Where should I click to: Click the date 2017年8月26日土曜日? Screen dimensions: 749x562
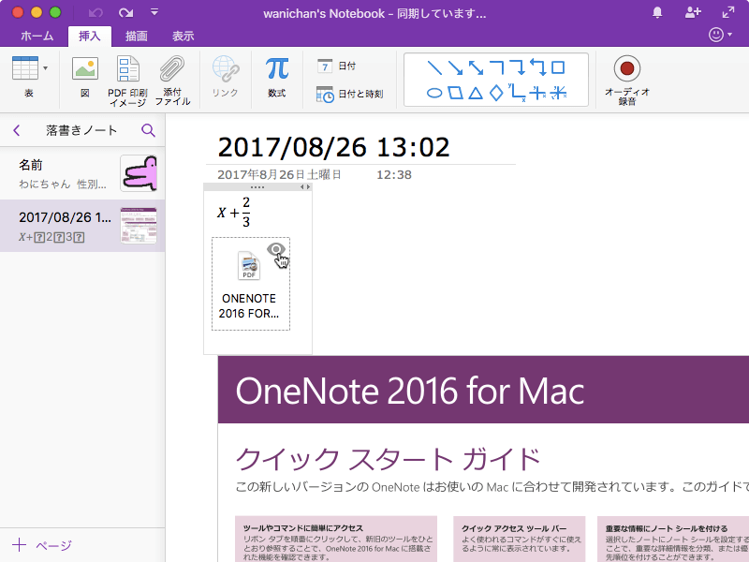point(279,175)
